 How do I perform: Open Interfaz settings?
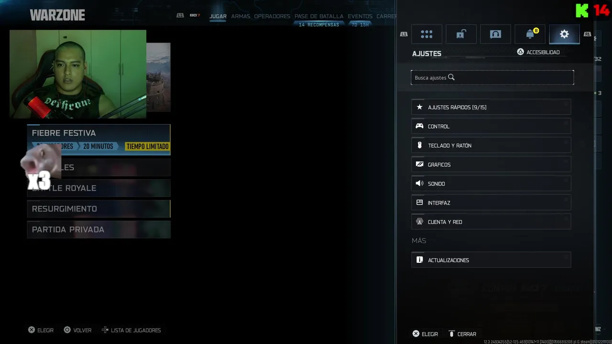click(x=491, y=203)
